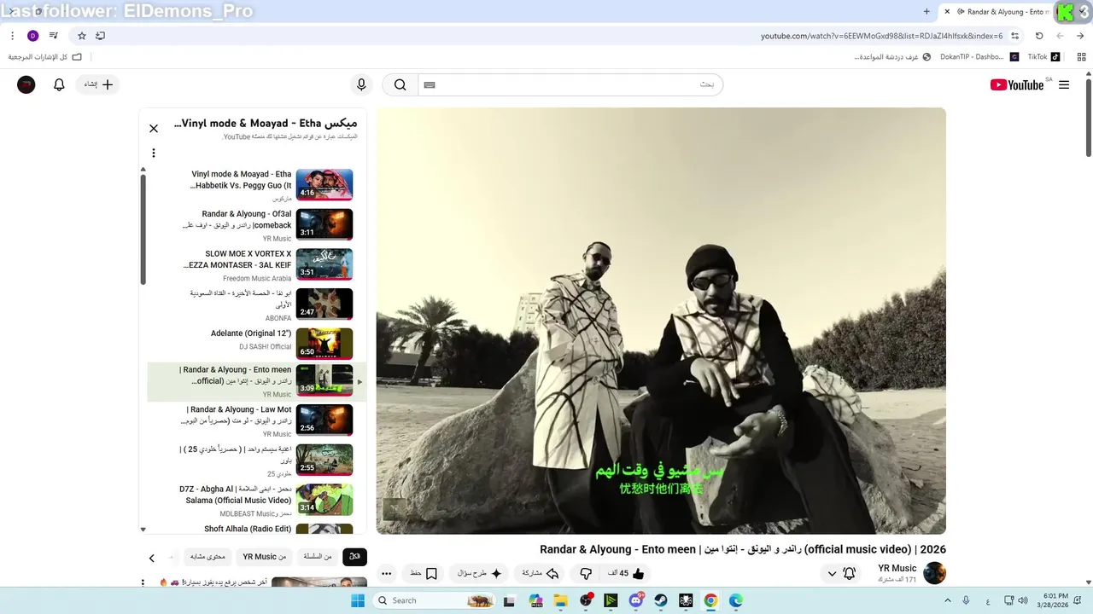Image resolution: width=1093 pixels, height=614 pixels.
Task: Focus the YouTube search field
Action: pos(570,84)
